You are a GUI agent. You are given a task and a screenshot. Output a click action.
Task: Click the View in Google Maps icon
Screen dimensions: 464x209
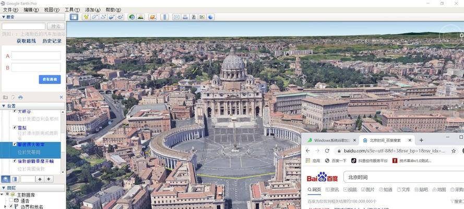[x=202, y=17]
